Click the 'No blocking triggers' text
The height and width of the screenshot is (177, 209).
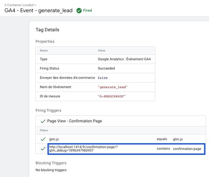51,170
